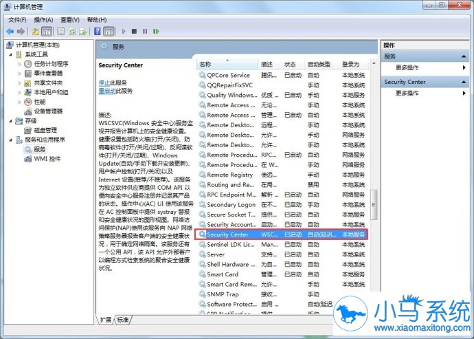Select the Remote Registry service row
The height and width of the screenshot is (339, 474).
[282, 175]
